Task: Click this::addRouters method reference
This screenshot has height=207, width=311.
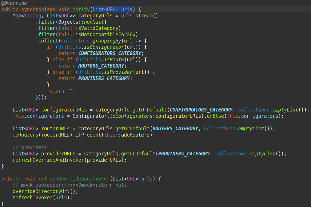Action: [x=127, y=135]
